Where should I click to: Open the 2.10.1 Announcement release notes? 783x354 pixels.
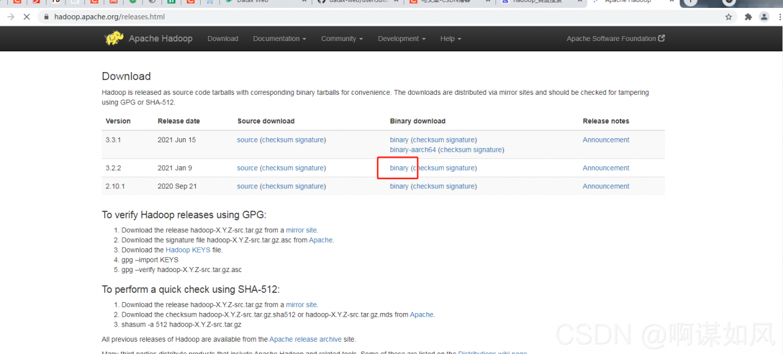[x=606, y=186]
